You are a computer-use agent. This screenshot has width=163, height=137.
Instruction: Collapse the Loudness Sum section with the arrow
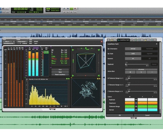coord(156,44)
